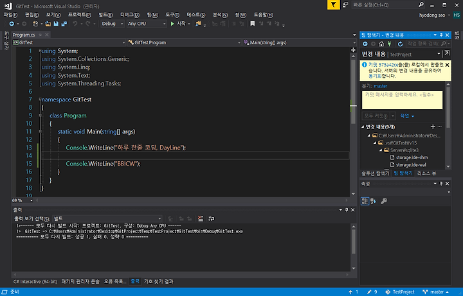Viewport: 463px width, 296px height.
Task: Click the Manage Connections plug icon
Action: pos(389,44)
